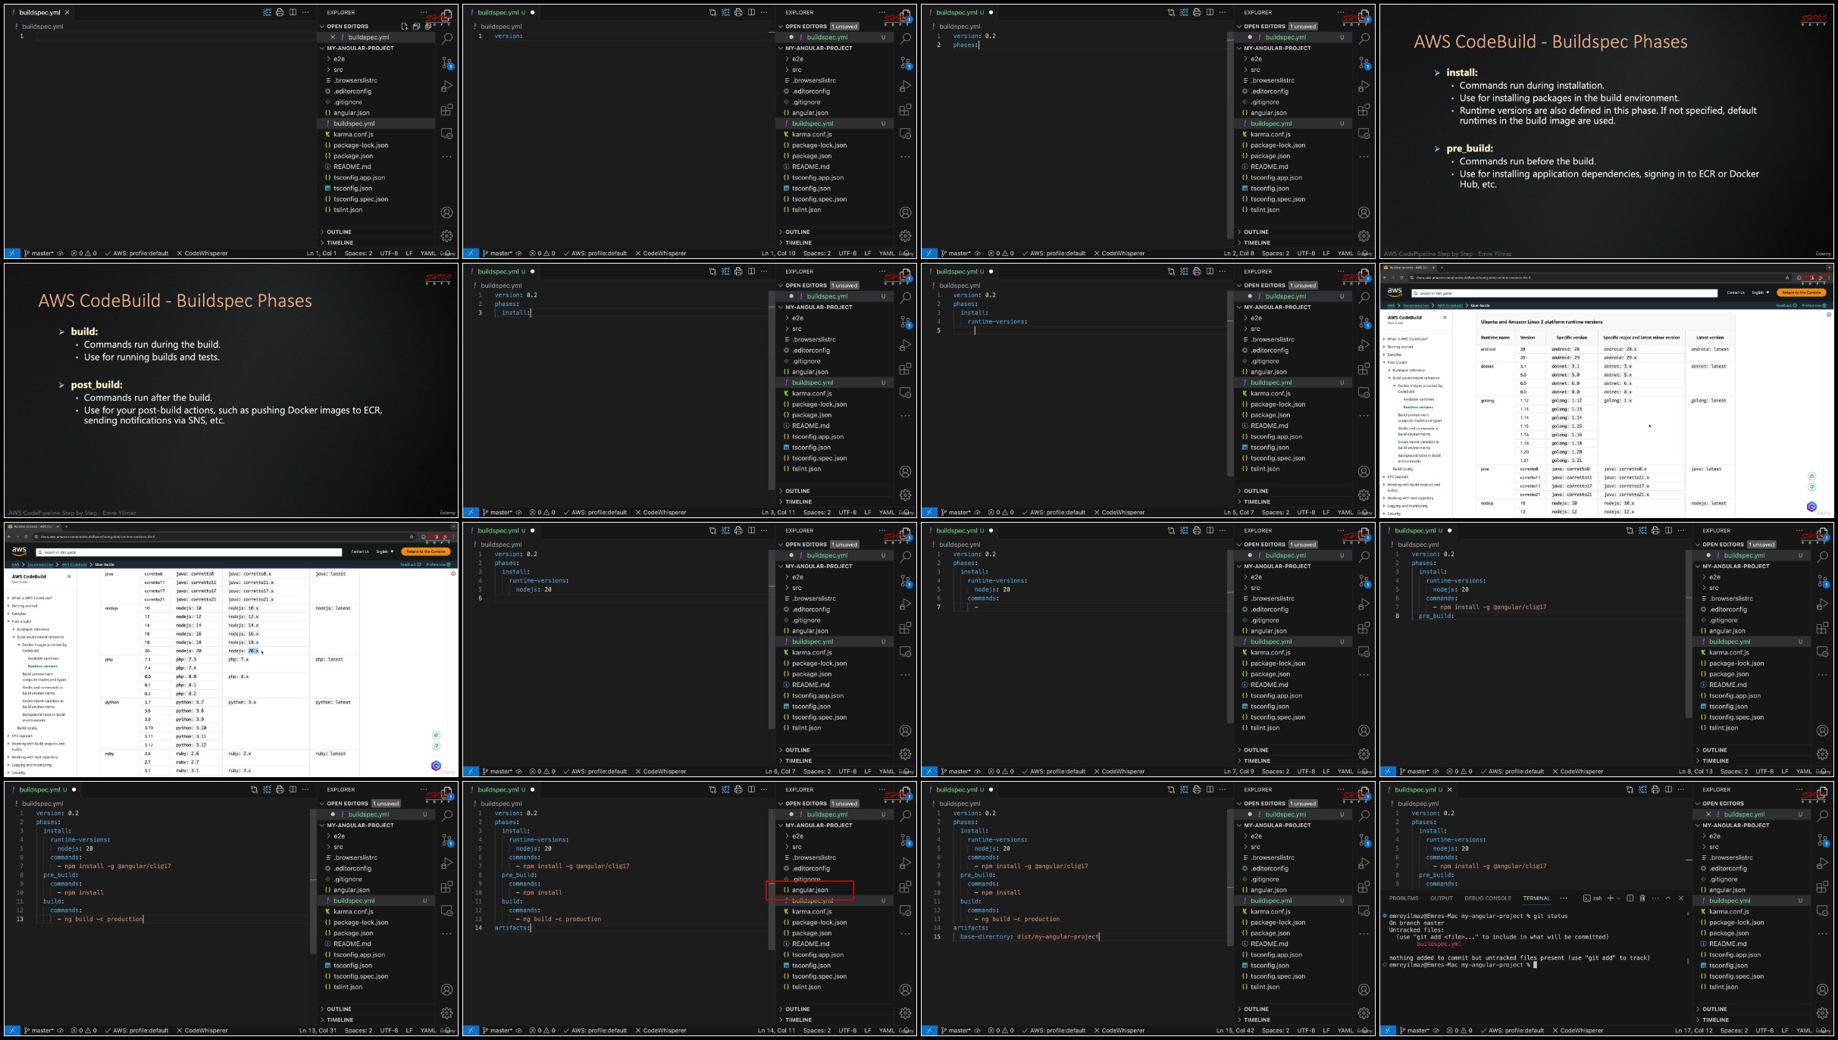1838x1040 pixels.
Task: Create a new terminal with the plus icon
Action: (x=1611, y=898)
